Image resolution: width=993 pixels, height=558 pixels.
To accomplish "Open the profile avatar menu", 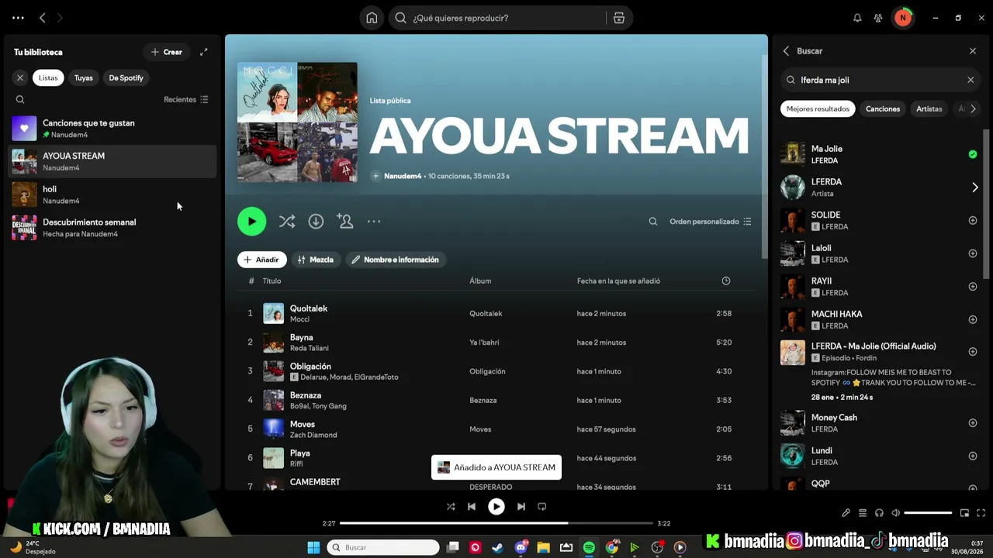I will 903,18.
